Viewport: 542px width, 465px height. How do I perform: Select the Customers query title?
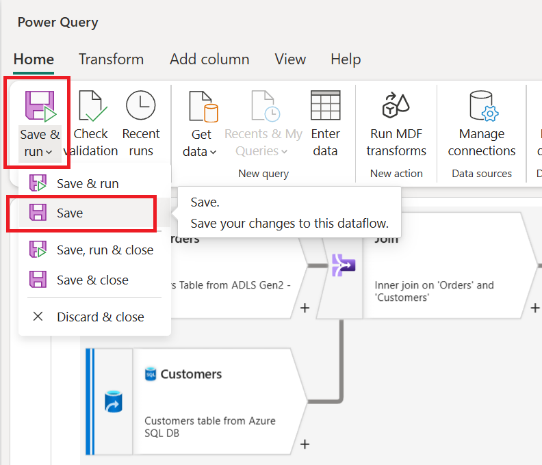click(x=191, y=374)
